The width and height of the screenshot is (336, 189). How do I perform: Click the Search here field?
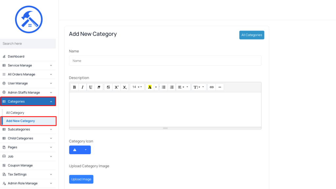point(28,44)
